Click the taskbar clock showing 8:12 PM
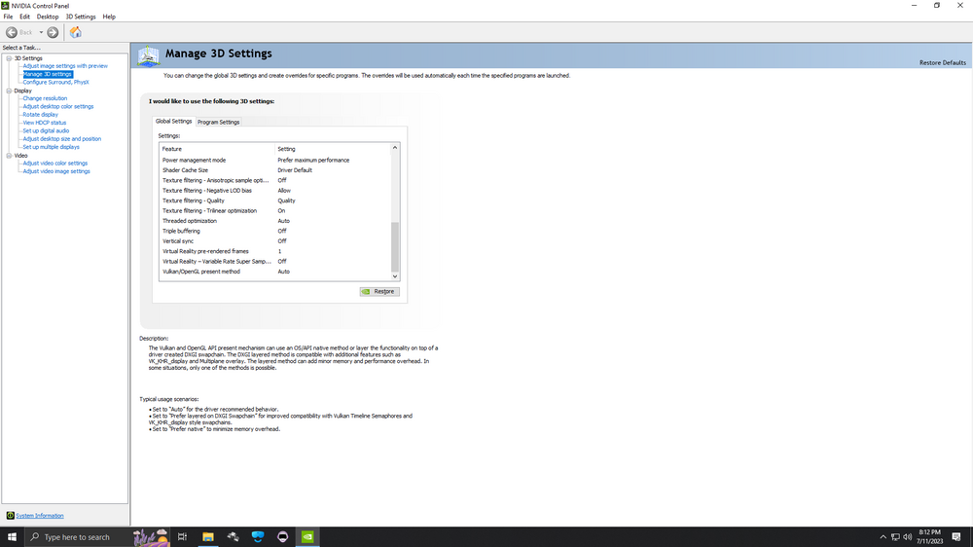The height and width of the screenshot is (547, 973). pyautogui.click(x=929, y=537)
